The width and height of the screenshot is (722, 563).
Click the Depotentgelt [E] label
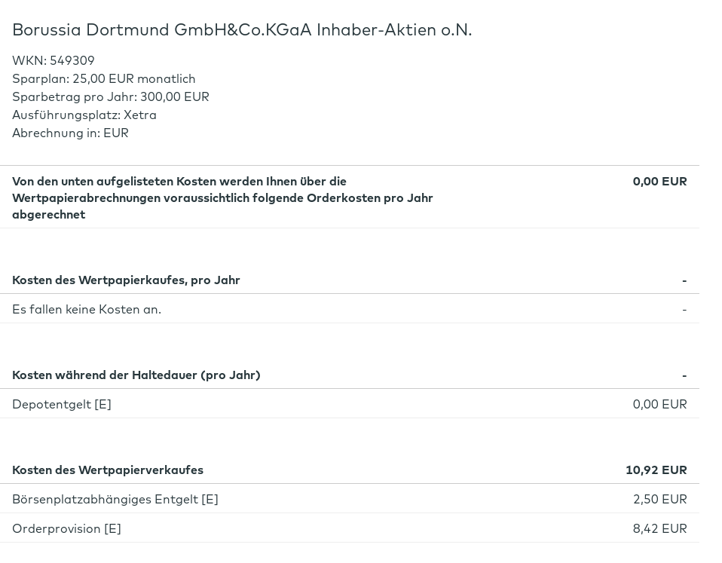click(62, 404)
